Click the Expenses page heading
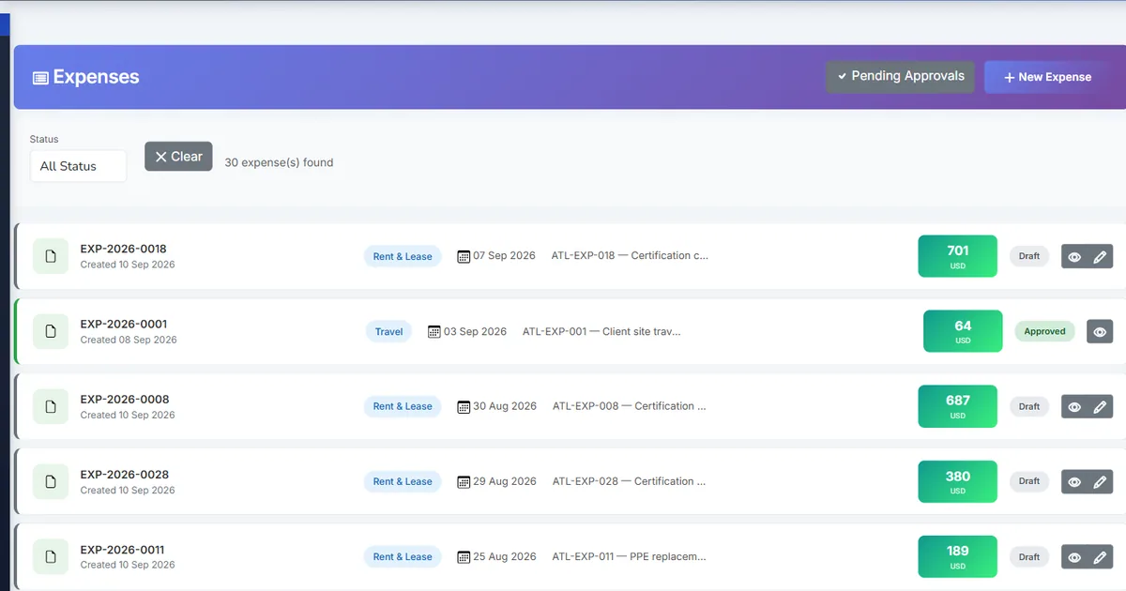 pyautogui.click(x=96, y=77)
